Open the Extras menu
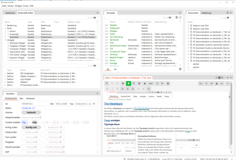Image resolution: width=236 pixels, height=160 pixels. [26, 6]
